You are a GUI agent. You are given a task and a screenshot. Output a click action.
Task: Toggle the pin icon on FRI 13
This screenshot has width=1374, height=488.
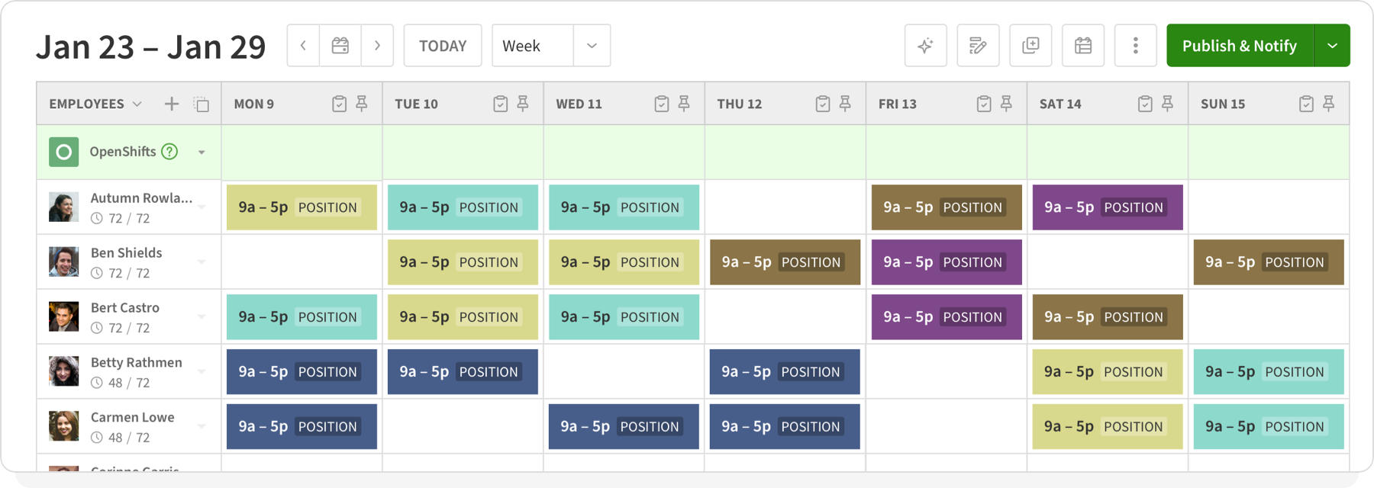[1006, 104]
